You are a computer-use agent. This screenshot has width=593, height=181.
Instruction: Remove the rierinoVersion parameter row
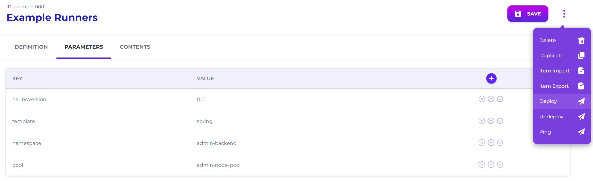(x=482, y=99)
